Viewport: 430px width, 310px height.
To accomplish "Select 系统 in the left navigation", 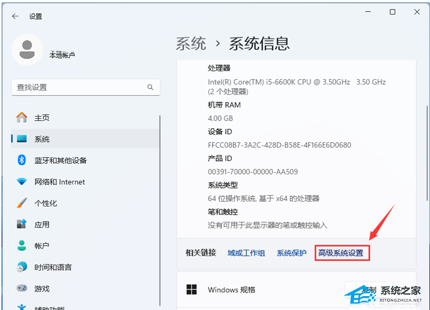I will (42, 139).
